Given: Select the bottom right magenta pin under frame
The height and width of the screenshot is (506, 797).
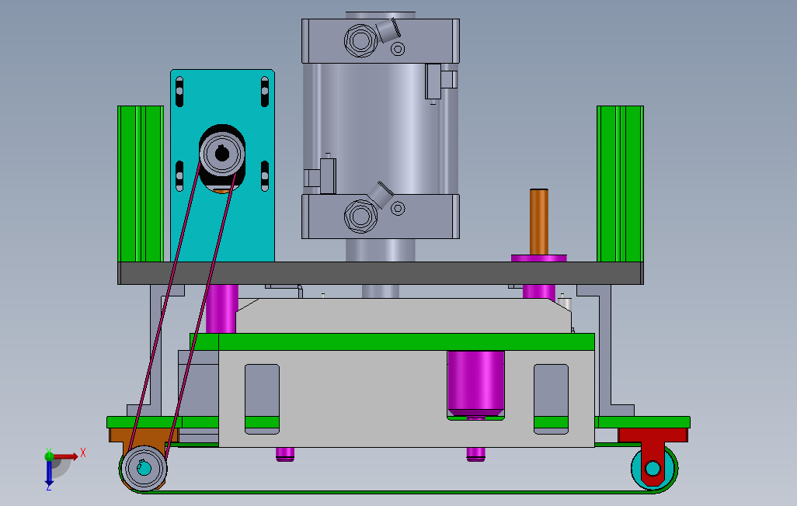Looking at the screenshot, I should [475, 454].
